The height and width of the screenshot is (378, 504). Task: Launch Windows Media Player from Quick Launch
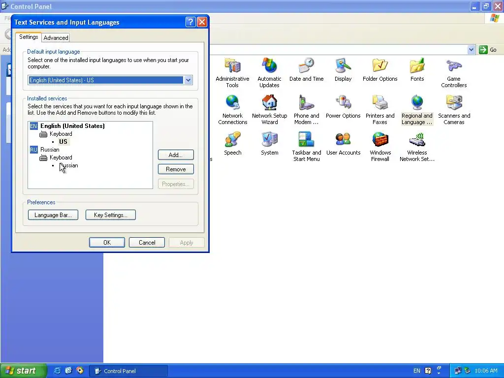pyautogui.click(x=80, y=371)
